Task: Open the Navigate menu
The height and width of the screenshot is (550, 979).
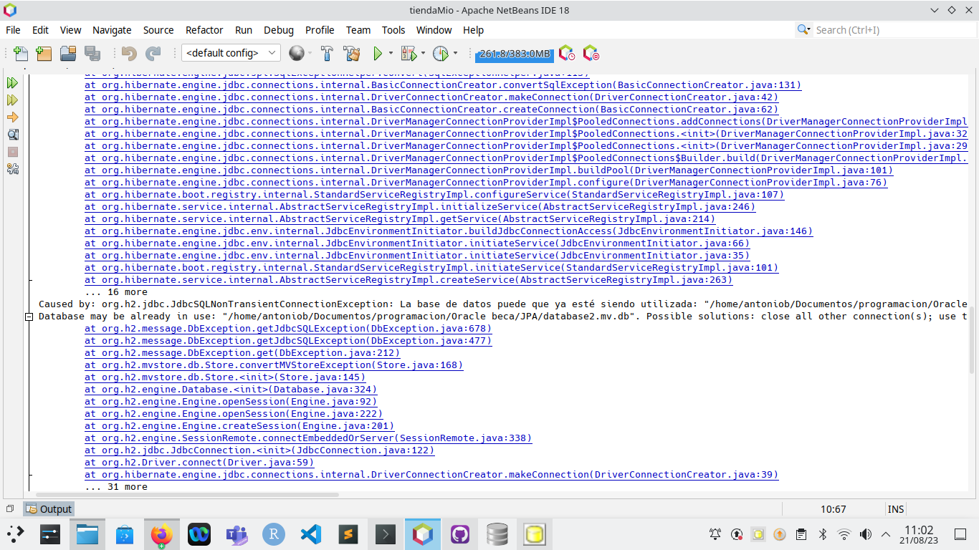Action: point(112,30)
